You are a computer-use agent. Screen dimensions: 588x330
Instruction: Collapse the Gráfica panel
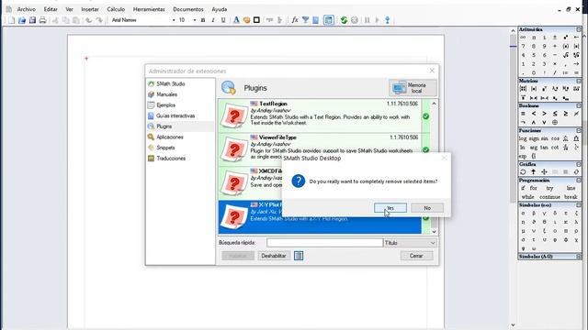coord(579,164)
